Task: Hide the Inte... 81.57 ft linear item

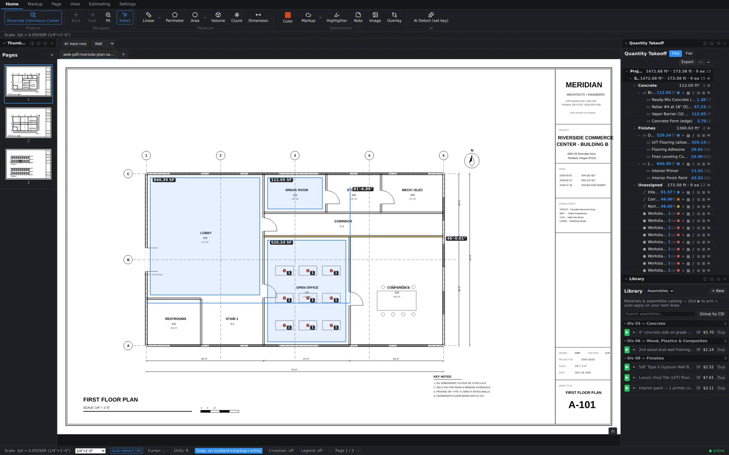Action: pyautogui.click(x=709, y=192)
